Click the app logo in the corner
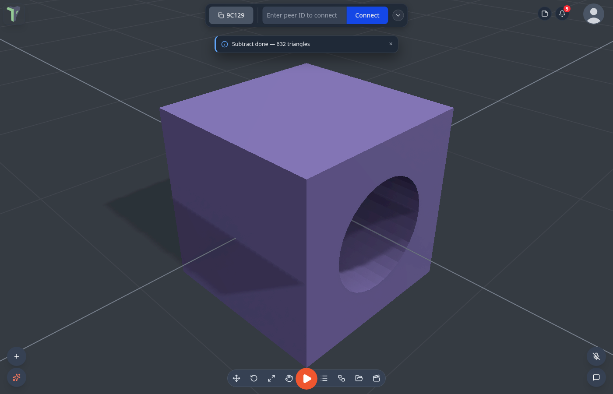The height and width of the screenshot is (394, 613). click(x=13, y=14)
